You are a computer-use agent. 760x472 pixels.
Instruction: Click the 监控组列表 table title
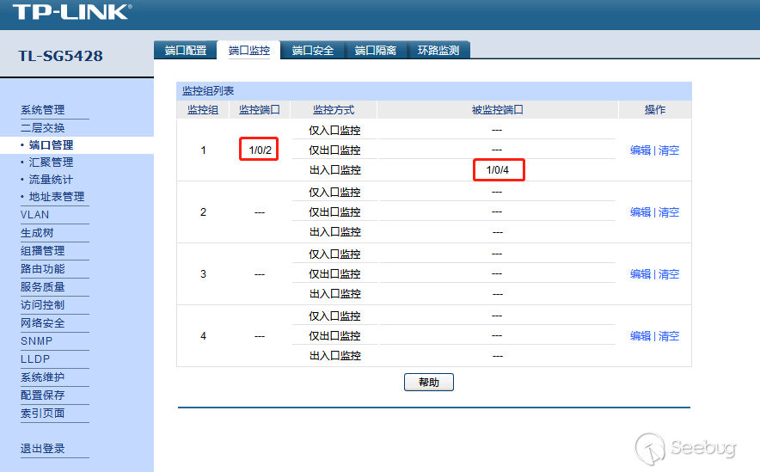(208, 91)
